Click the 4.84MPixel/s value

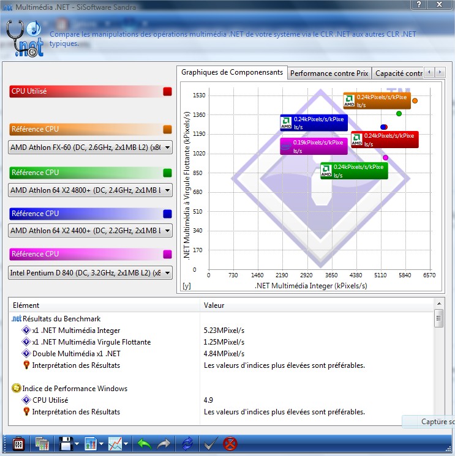(x=224, y=354)
